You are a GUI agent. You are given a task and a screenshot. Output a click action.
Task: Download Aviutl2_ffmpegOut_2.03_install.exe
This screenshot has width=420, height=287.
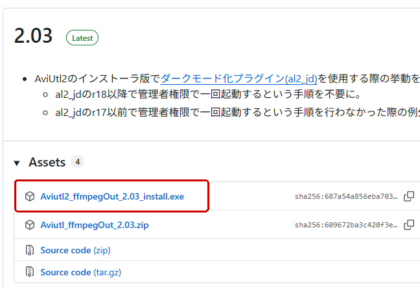click(112, 196)
